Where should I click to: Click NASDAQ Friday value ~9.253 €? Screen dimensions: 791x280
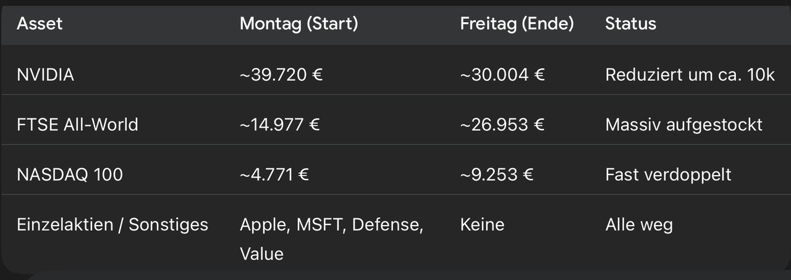[497, 175]
